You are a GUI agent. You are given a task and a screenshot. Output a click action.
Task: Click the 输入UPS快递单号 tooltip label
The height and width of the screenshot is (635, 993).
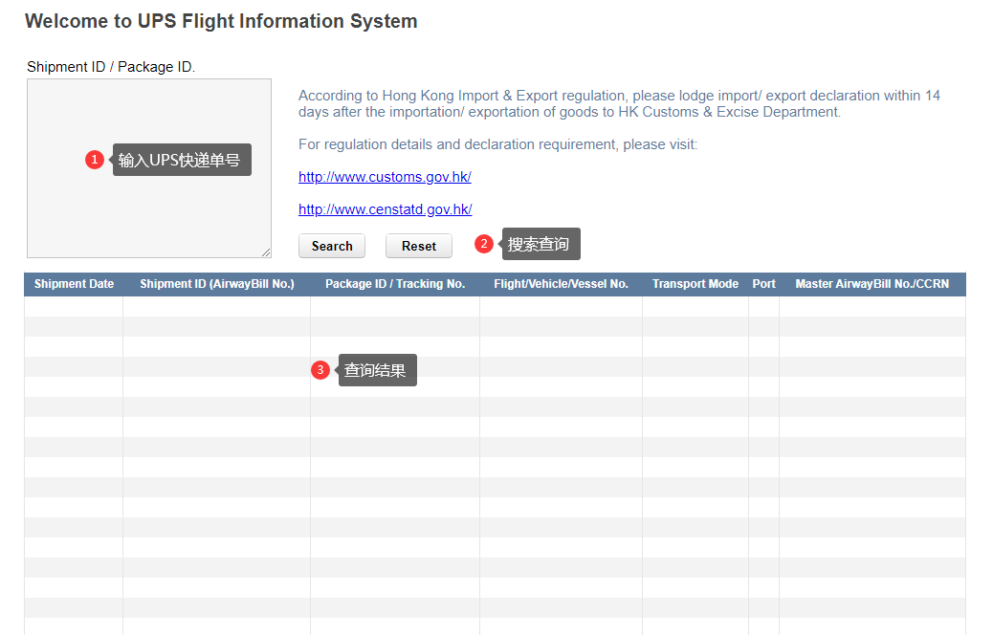click(x=181, y=160)
